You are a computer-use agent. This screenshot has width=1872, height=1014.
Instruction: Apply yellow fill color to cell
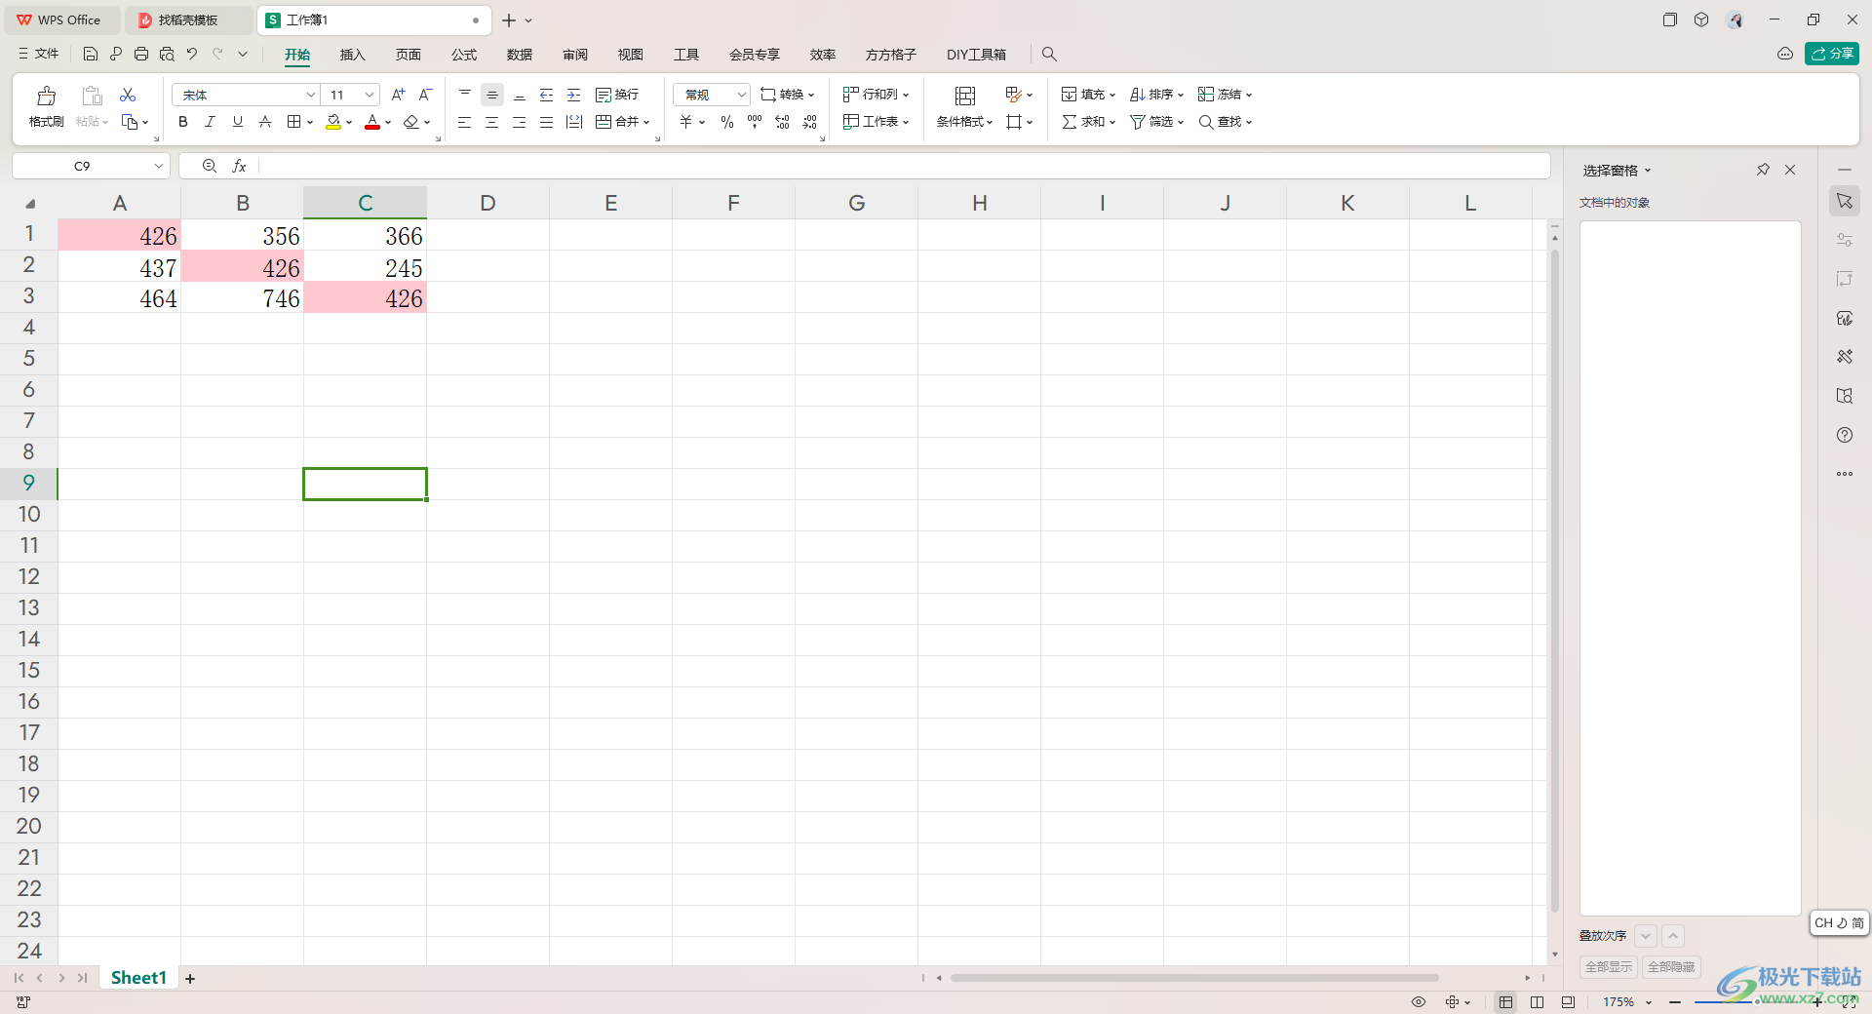pyautogui.click(x=333, y=122)
